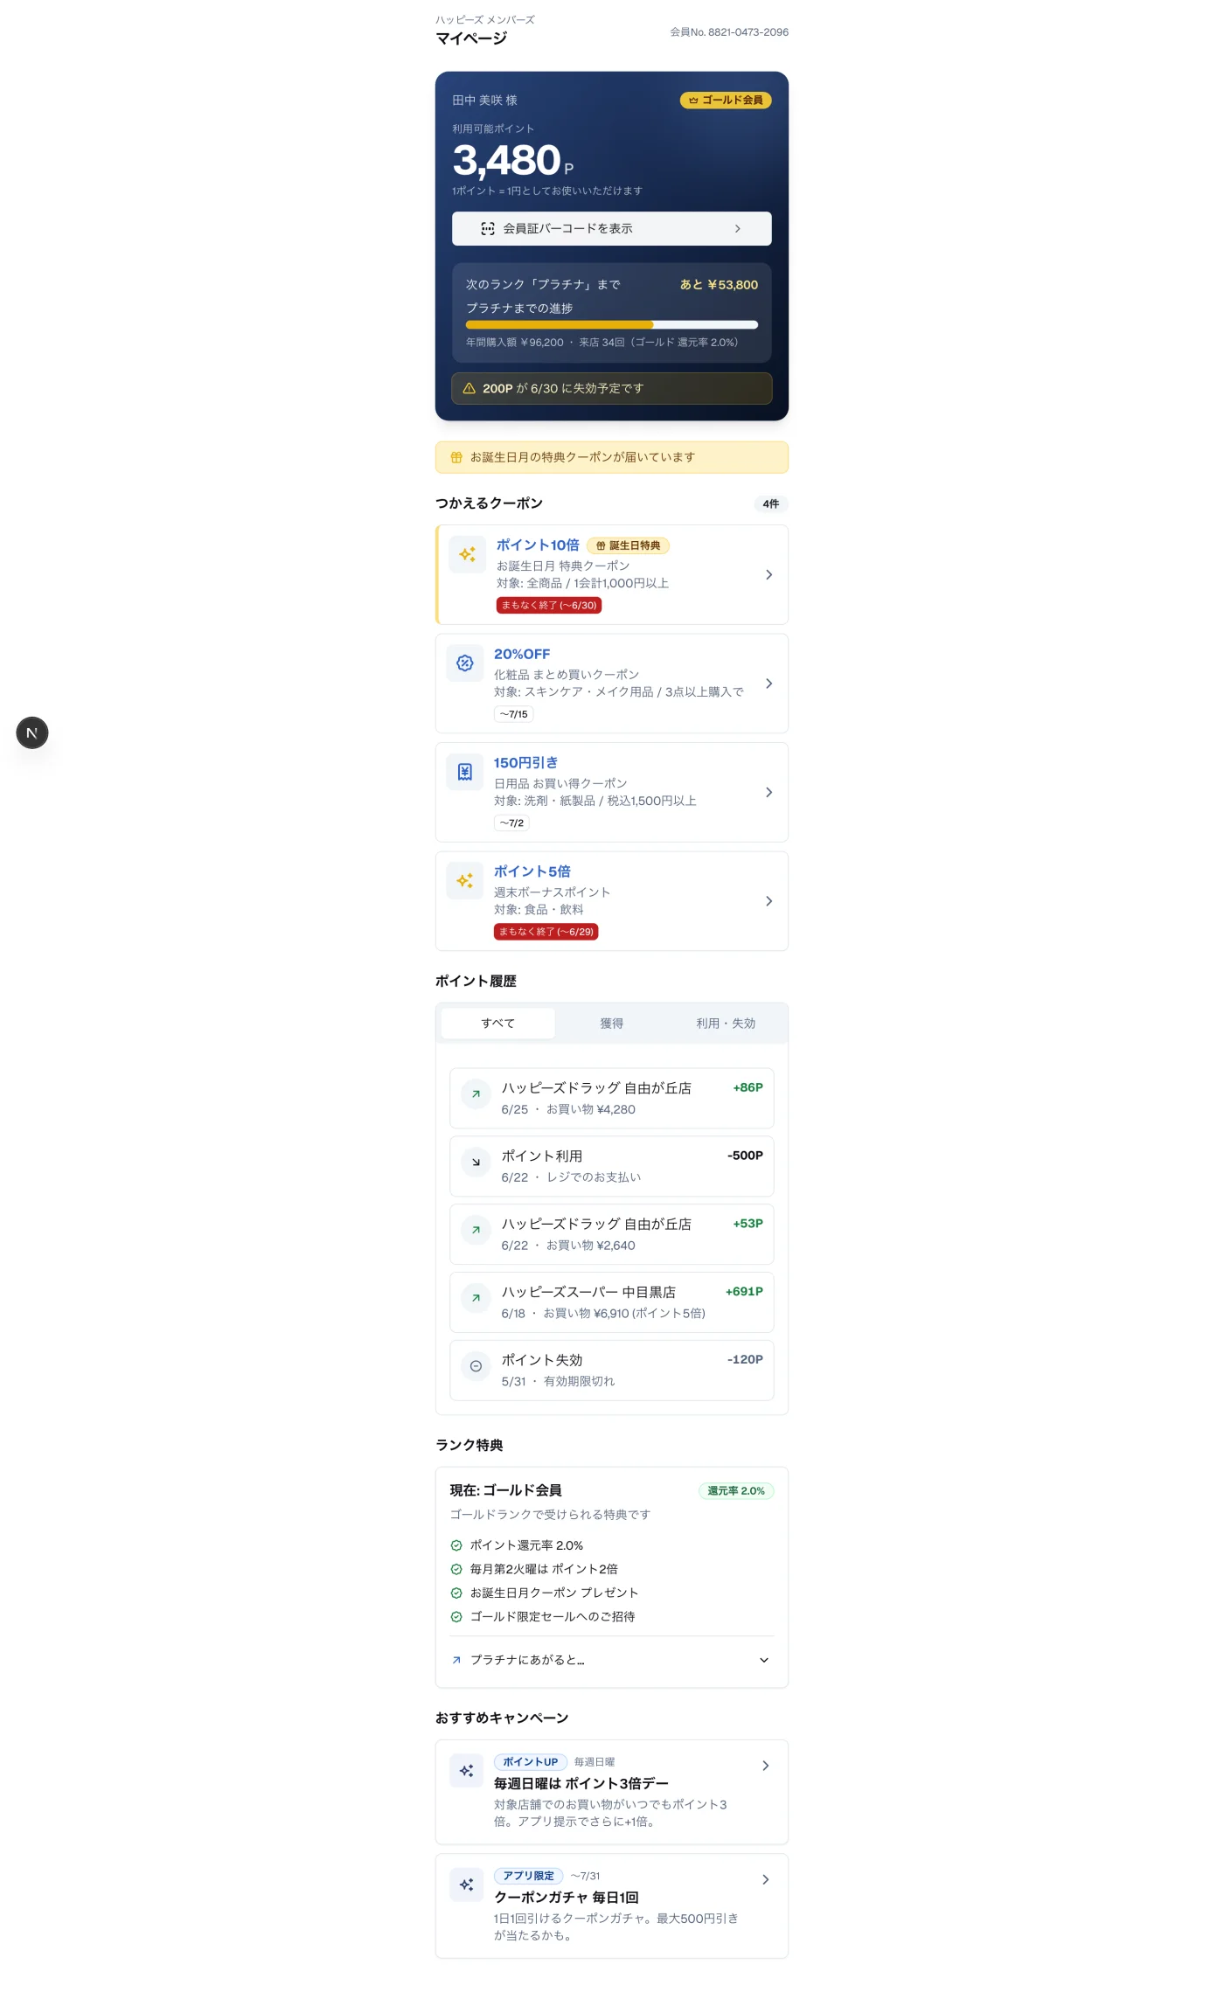
Task: Select the すべて history tab
Action: point(498,1024)
